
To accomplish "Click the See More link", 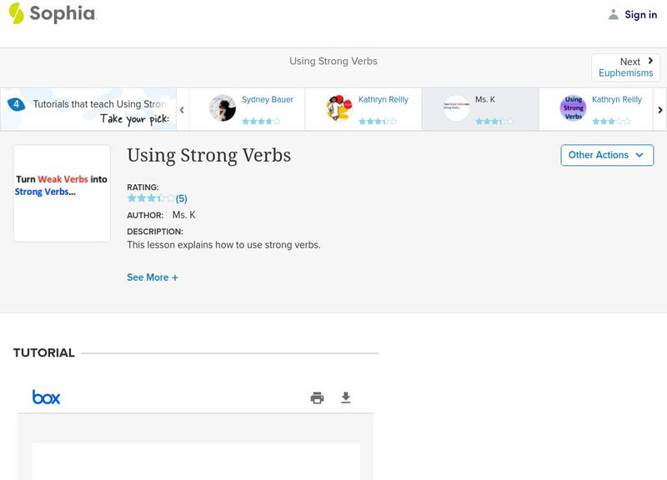I will tap(153, 277).
